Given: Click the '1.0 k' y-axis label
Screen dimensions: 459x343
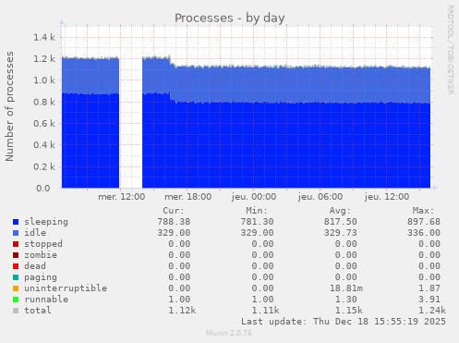Looking at the screenshot, I should (x=44, y=80).
